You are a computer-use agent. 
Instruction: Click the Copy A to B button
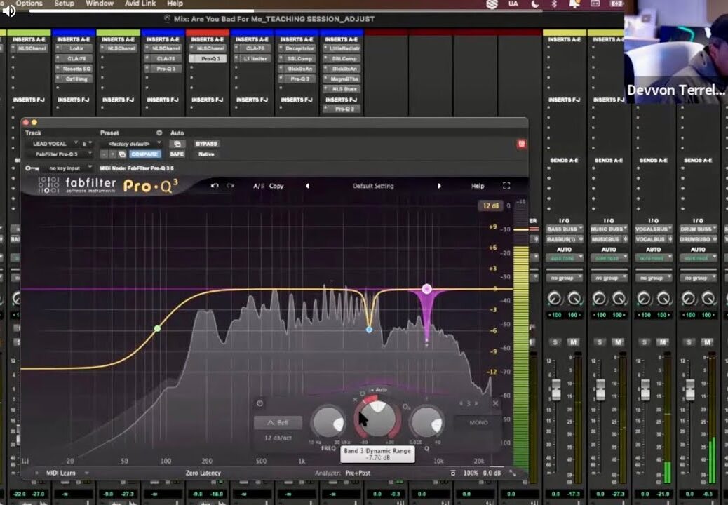276,186
